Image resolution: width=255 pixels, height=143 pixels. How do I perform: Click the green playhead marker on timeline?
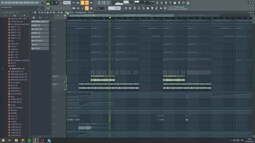coord(110,17)
